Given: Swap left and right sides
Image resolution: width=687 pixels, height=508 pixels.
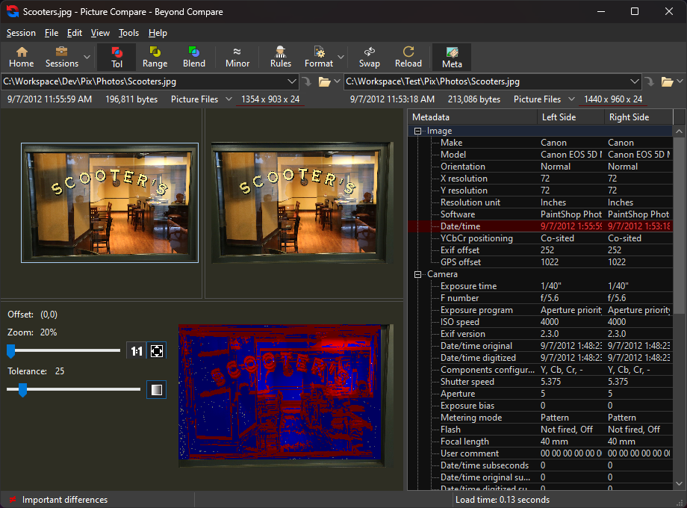Looking at the screenshot, I should (x=369, y=57).
